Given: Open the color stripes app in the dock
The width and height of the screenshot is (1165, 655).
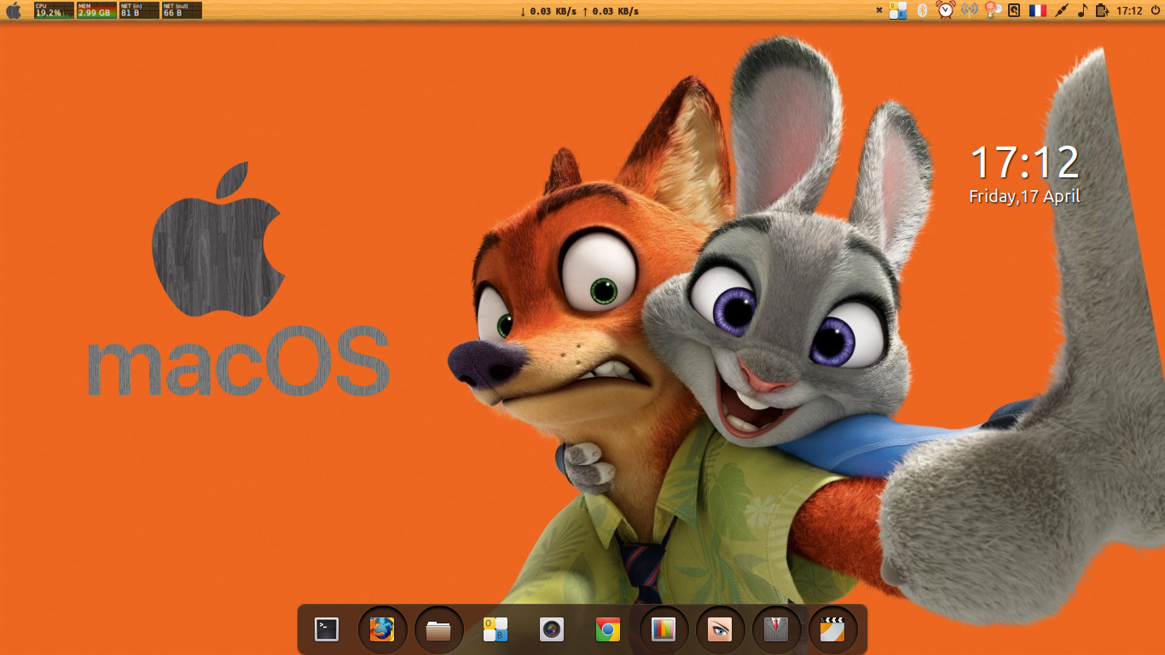Looking at the screenshot, I should pyautogui.click(x=664, y=629).
